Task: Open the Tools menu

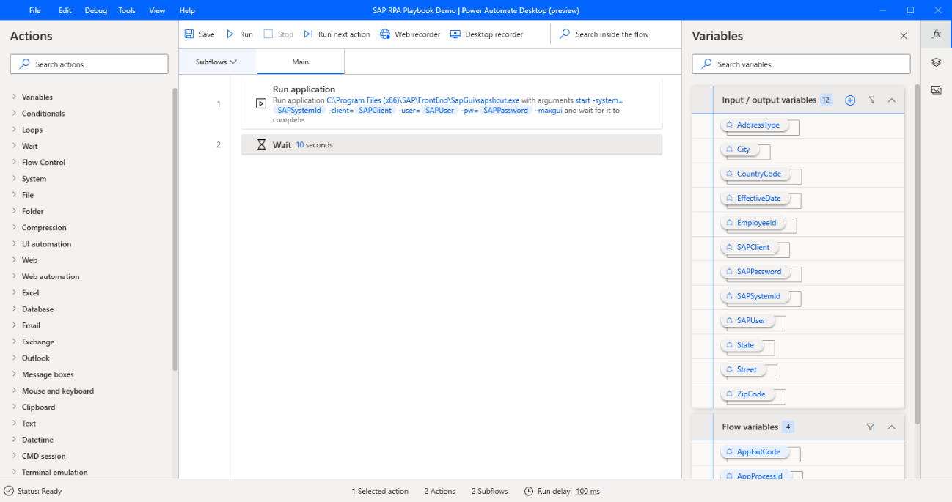Action: coord(127,10)
